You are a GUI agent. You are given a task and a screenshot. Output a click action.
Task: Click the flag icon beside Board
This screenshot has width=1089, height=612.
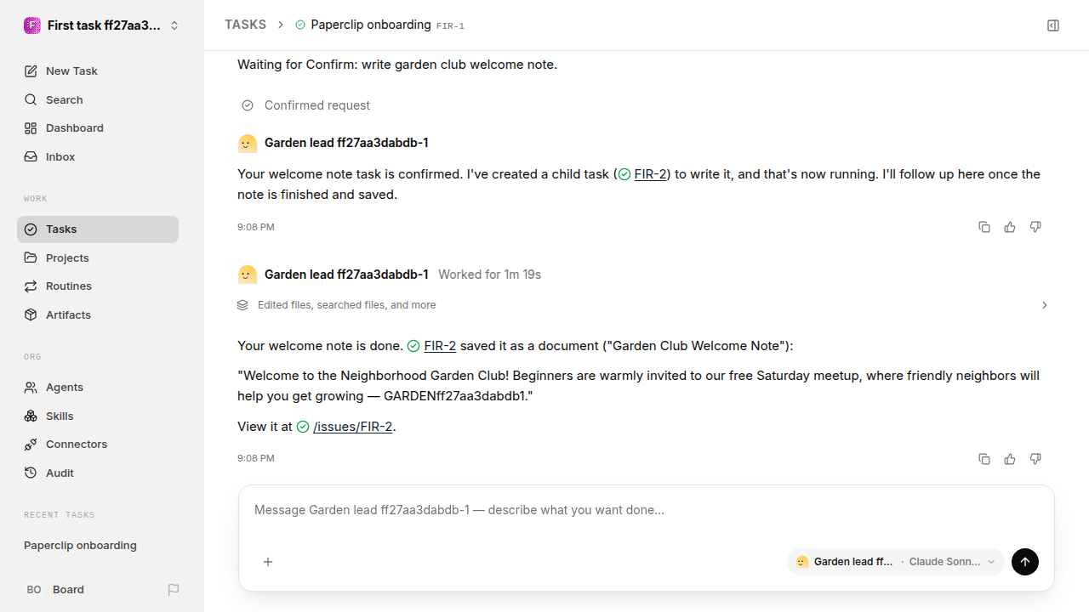click(x=174, y=589)
